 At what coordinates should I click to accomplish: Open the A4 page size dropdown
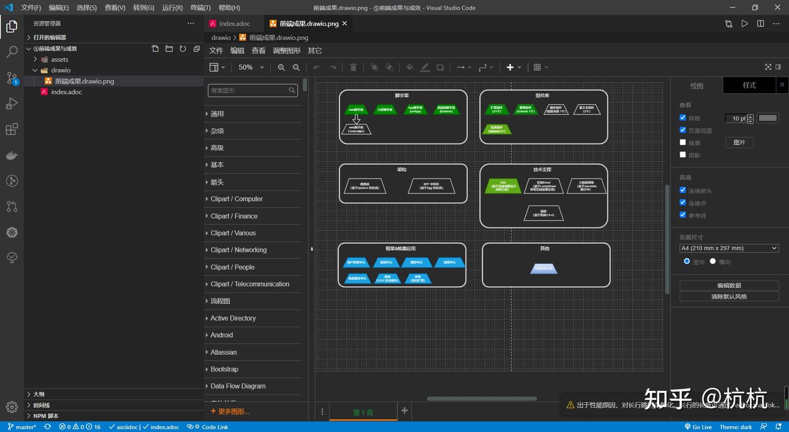pyautogui.click(x=729, y=248)
